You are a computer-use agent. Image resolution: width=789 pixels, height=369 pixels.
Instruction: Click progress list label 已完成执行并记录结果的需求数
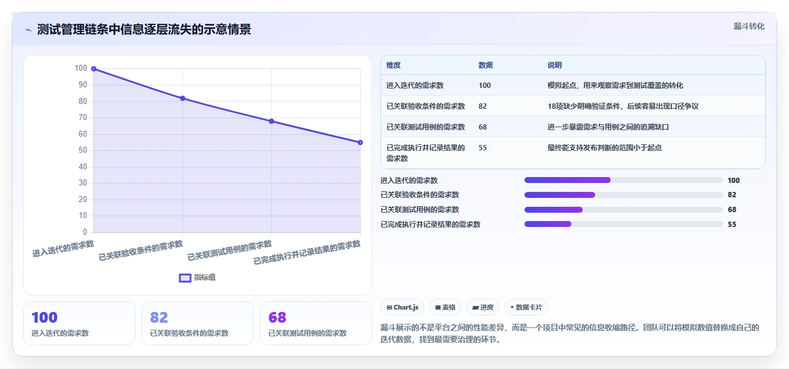pos(430,225)
